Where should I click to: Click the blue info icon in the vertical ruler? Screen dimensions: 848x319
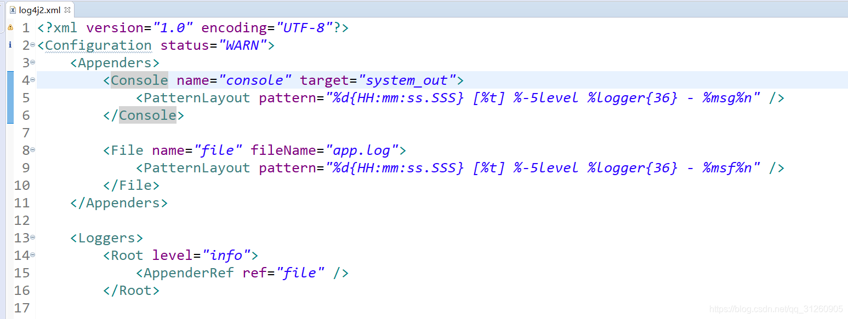[x=10, y=45]
